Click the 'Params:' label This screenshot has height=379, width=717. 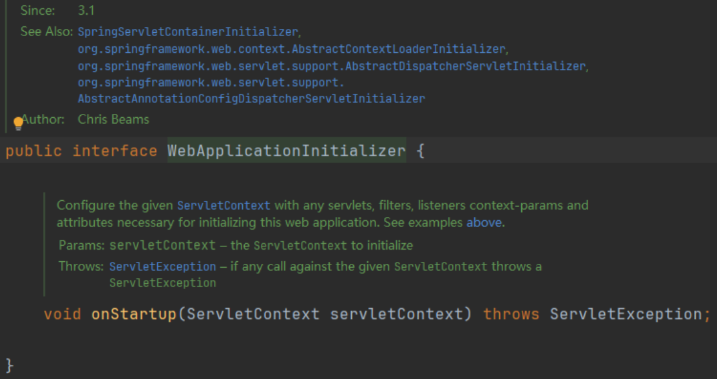[82, 246]
